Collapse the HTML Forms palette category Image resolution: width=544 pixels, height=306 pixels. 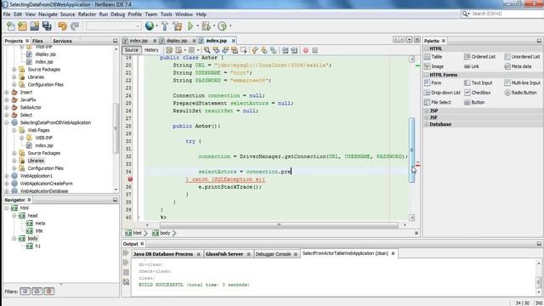427,75
